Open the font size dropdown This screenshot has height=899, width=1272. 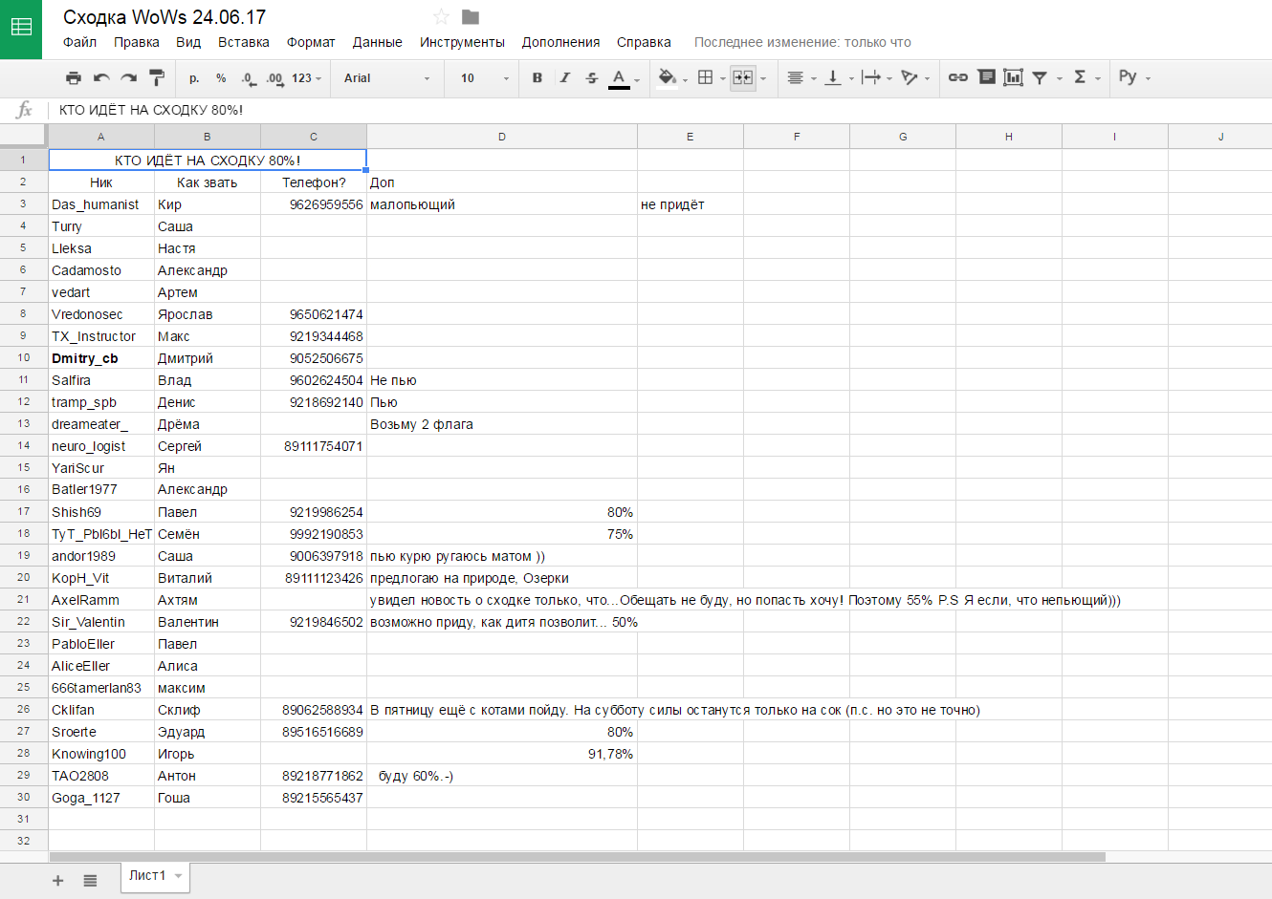485,78
